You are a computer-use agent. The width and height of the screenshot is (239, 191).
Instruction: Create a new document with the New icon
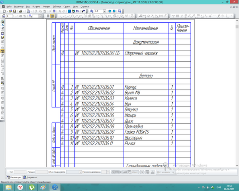pyautogui.click(x=4, y=11)
